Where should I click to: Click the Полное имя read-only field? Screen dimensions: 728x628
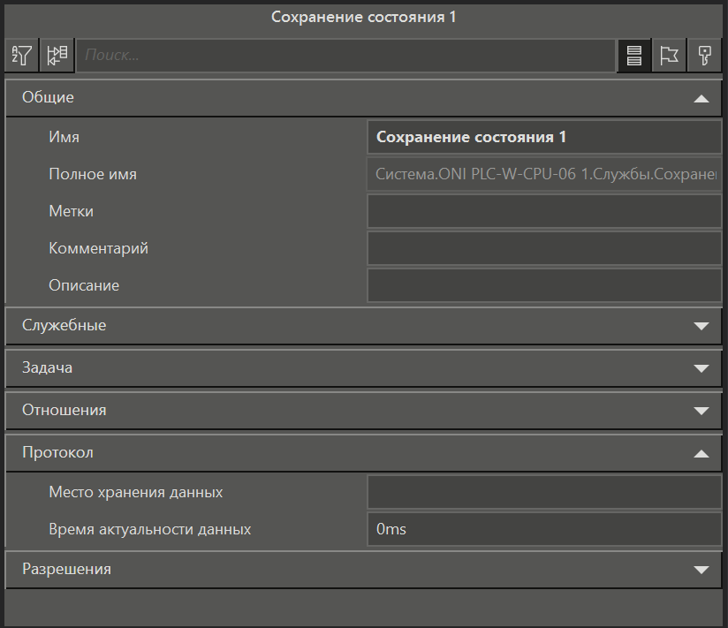click(x=544, y=174)
